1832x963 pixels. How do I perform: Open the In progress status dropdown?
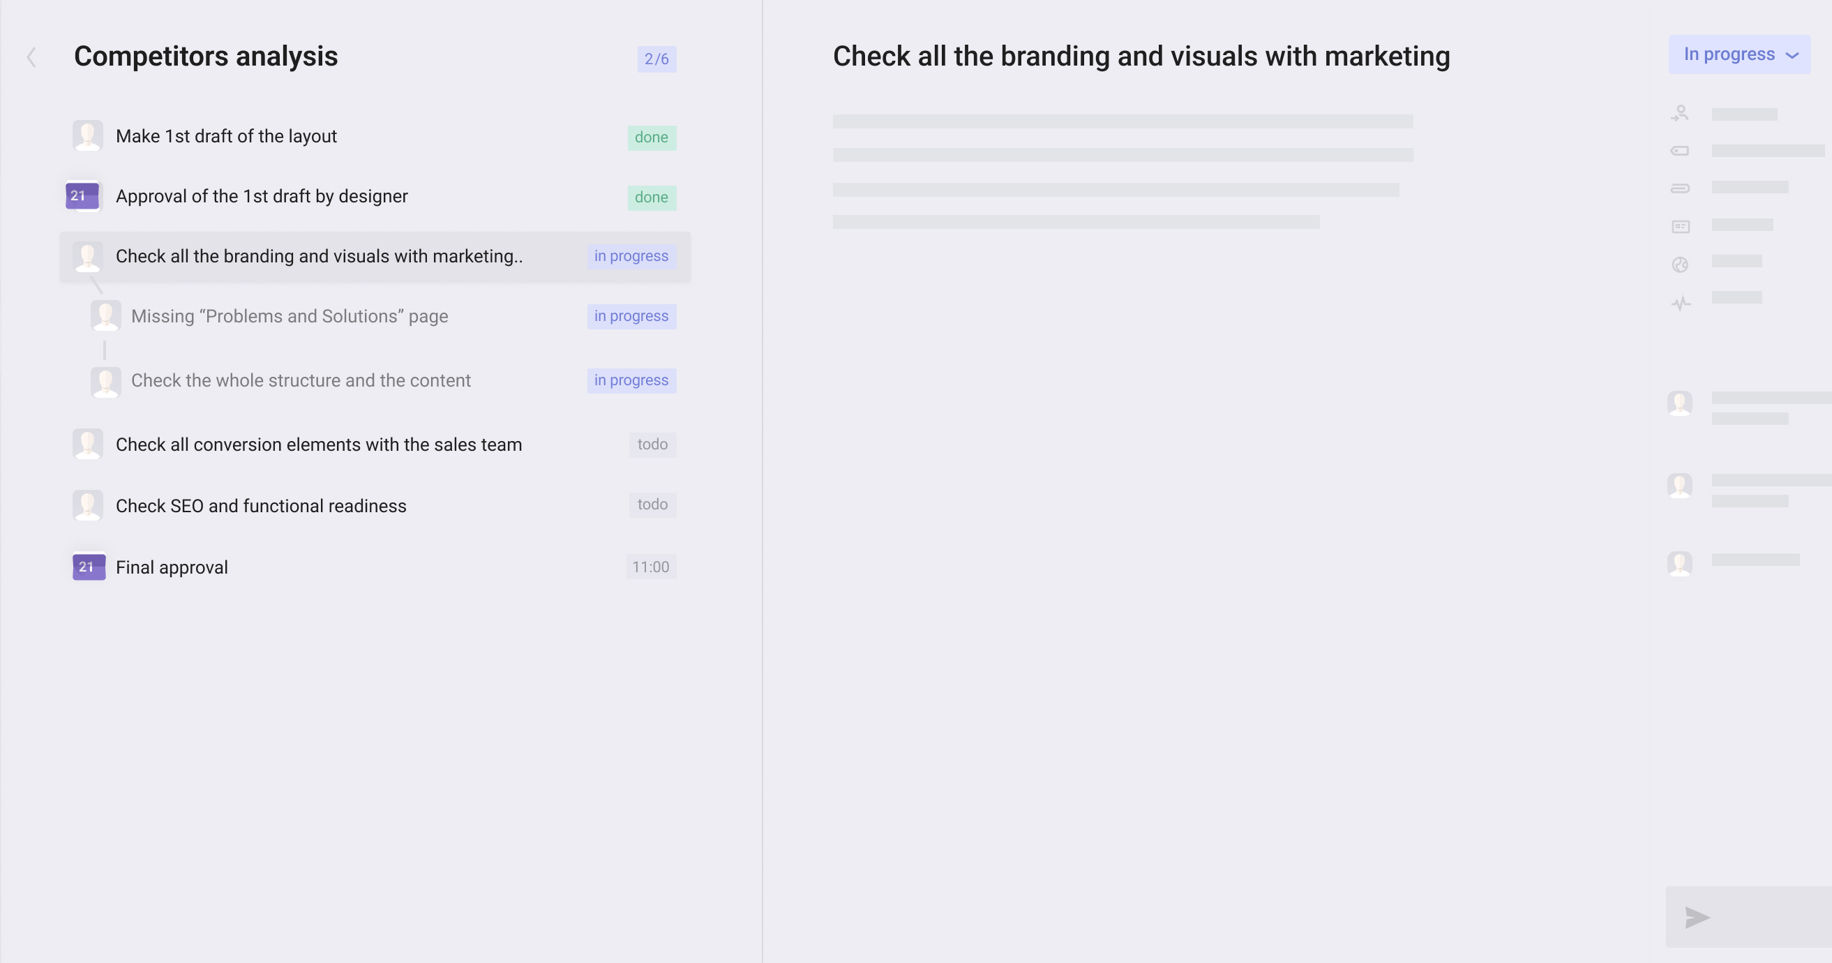click(1739, 54)
